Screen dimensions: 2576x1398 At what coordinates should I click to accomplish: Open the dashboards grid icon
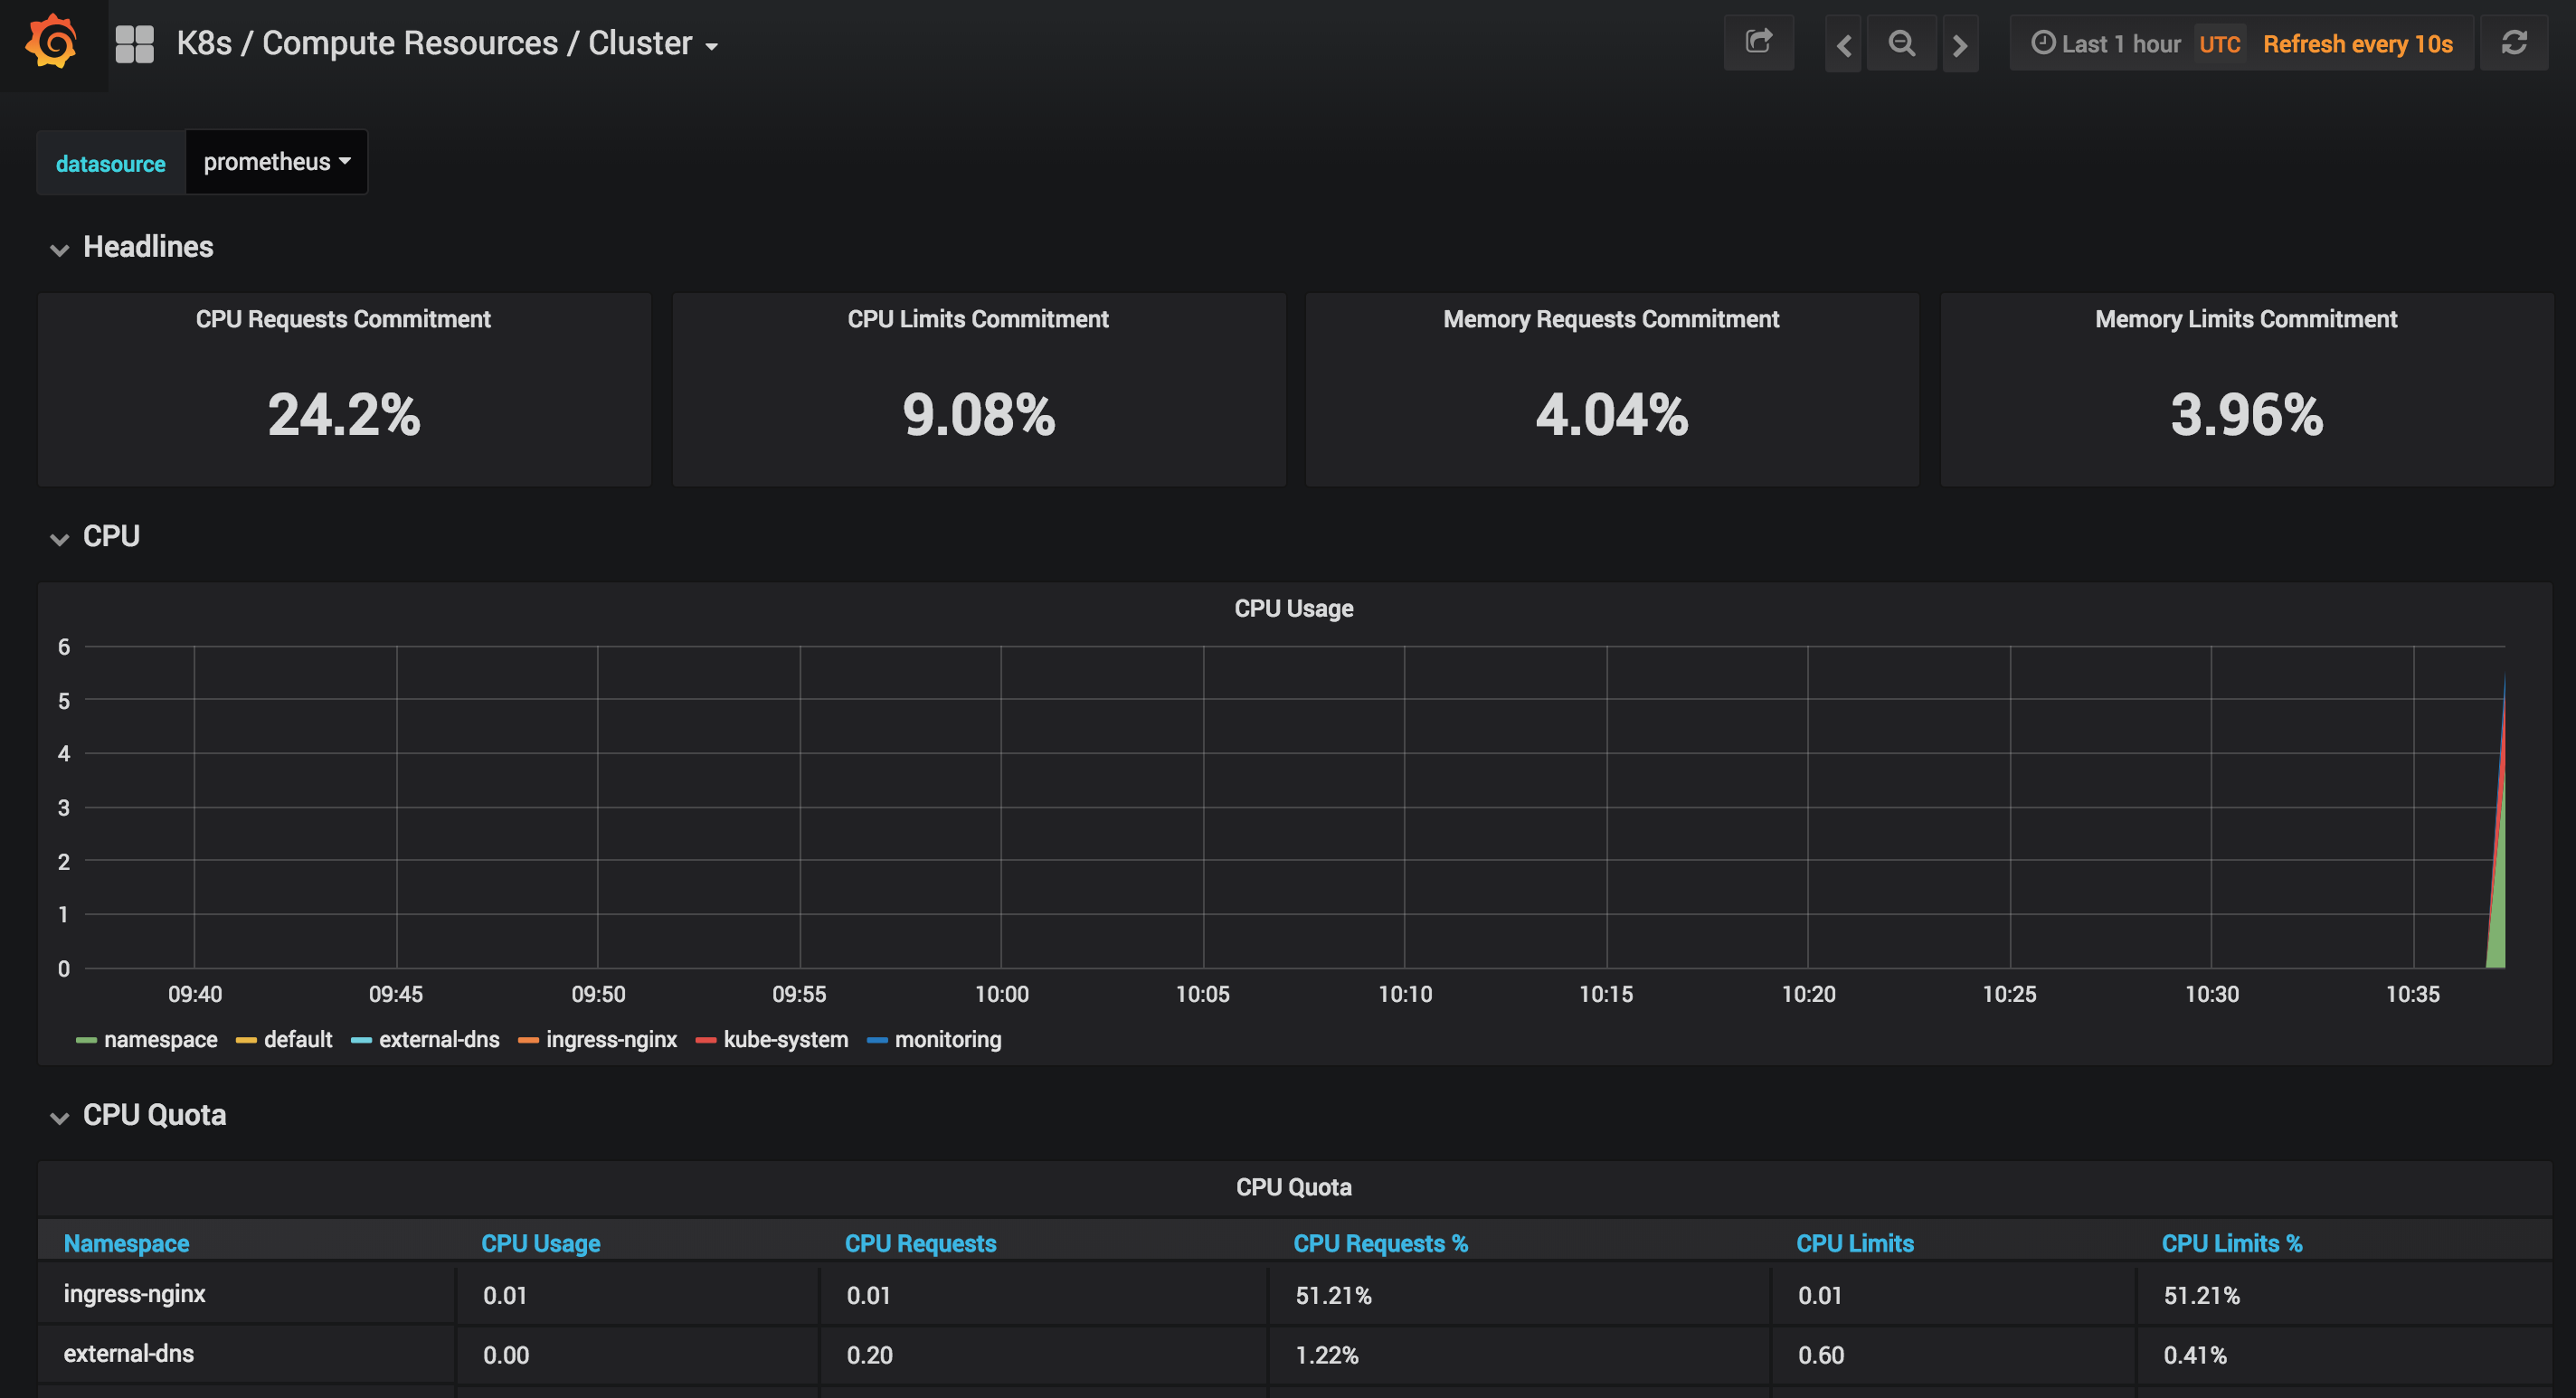(x=133, y=43)
